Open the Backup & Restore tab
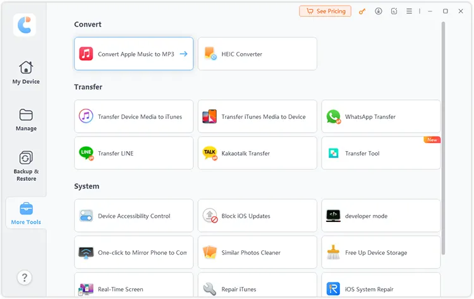This screenshot has width=474, height=299. [x=26, y=166]
